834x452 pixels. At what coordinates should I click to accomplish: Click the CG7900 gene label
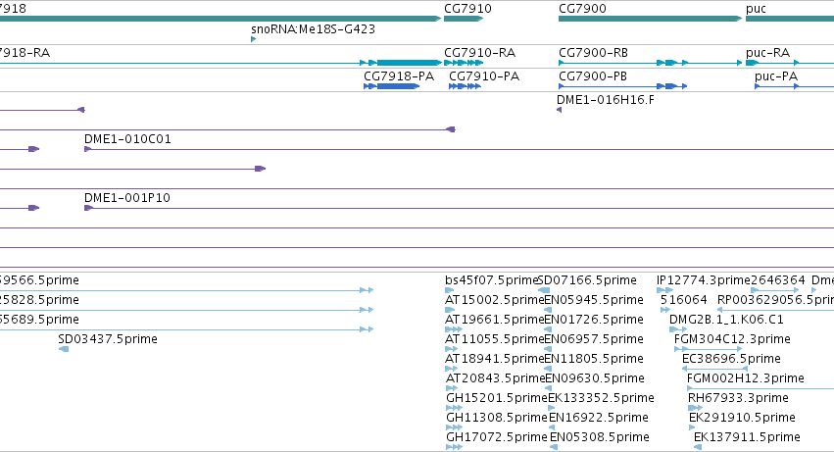click(x=582, y=9)
